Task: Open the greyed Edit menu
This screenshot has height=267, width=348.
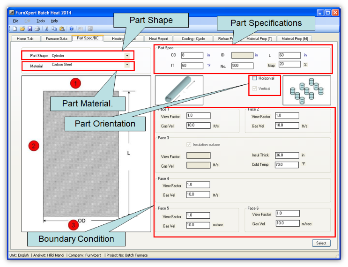Action: (27, 21)
